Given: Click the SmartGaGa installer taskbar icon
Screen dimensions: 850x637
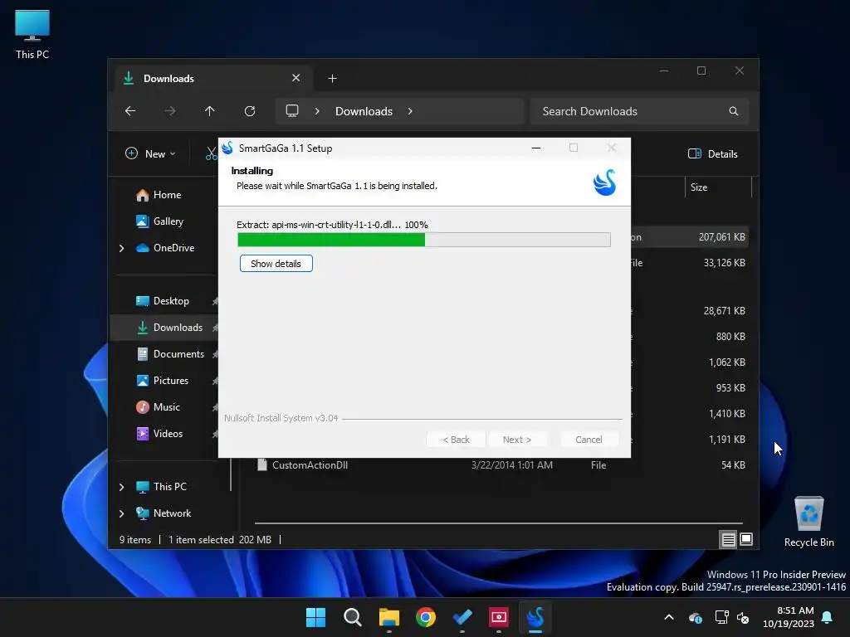Looking at the screenshot, I should pyautogui.click(x=535, y=617).
